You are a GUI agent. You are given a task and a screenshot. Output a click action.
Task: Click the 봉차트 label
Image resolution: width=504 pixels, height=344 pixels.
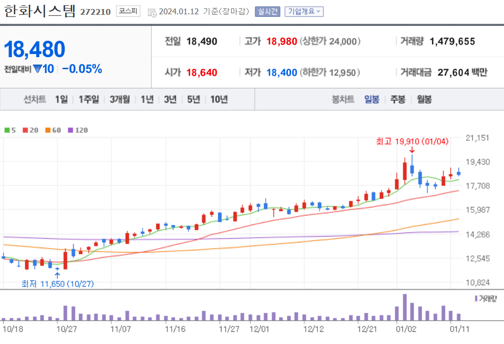pos(343,99)
